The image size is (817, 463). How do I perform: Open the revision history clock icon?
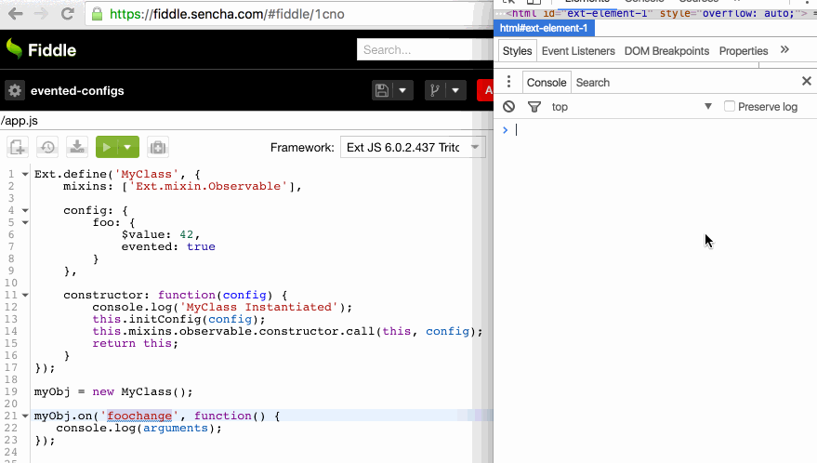[47, 148]
